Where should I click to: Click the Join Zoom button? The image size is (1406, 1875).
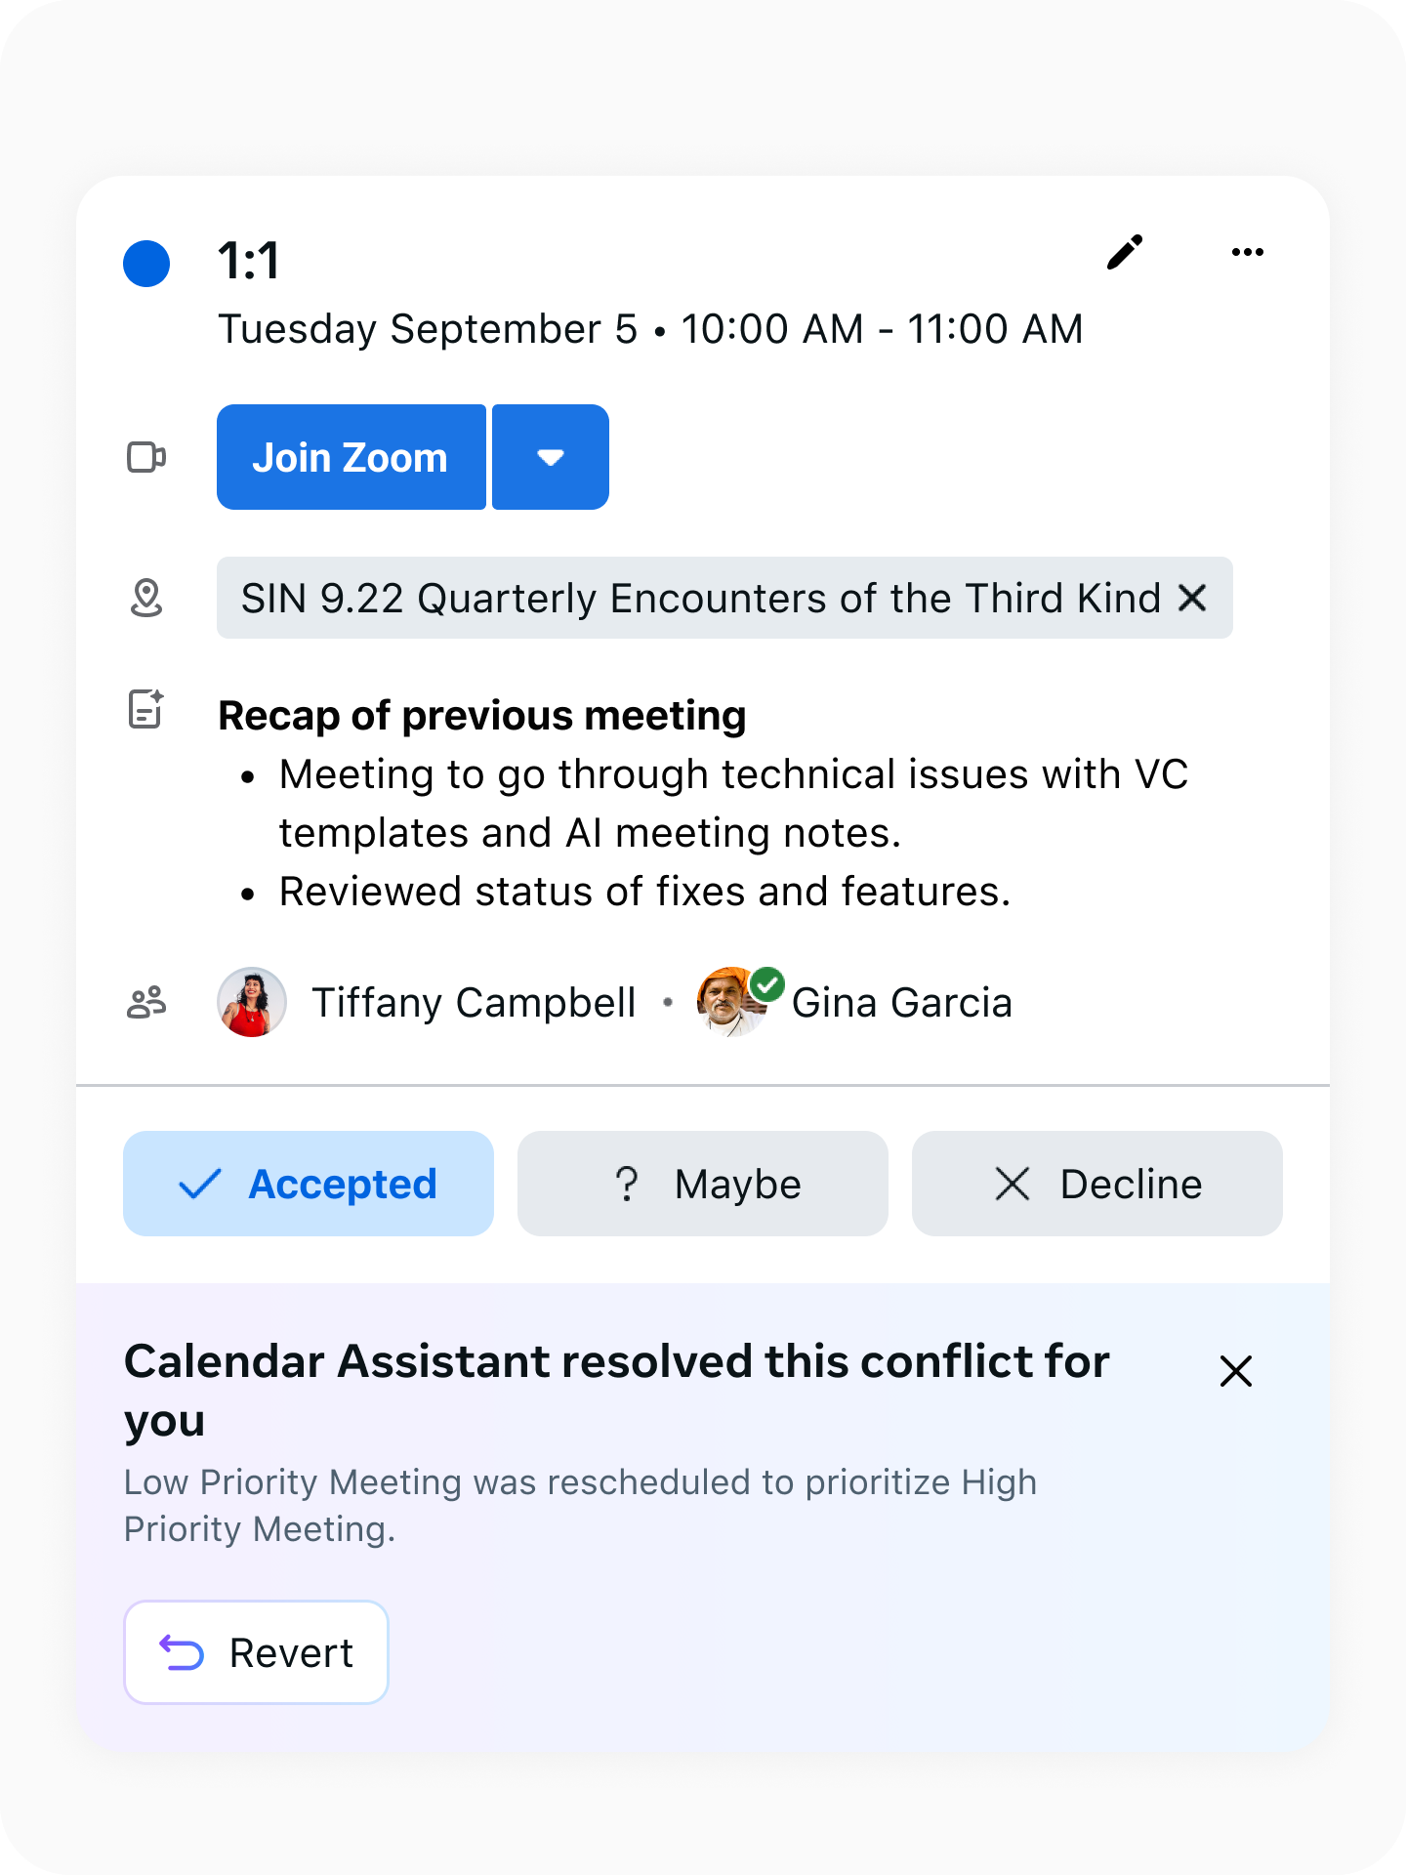coord(351,456)
